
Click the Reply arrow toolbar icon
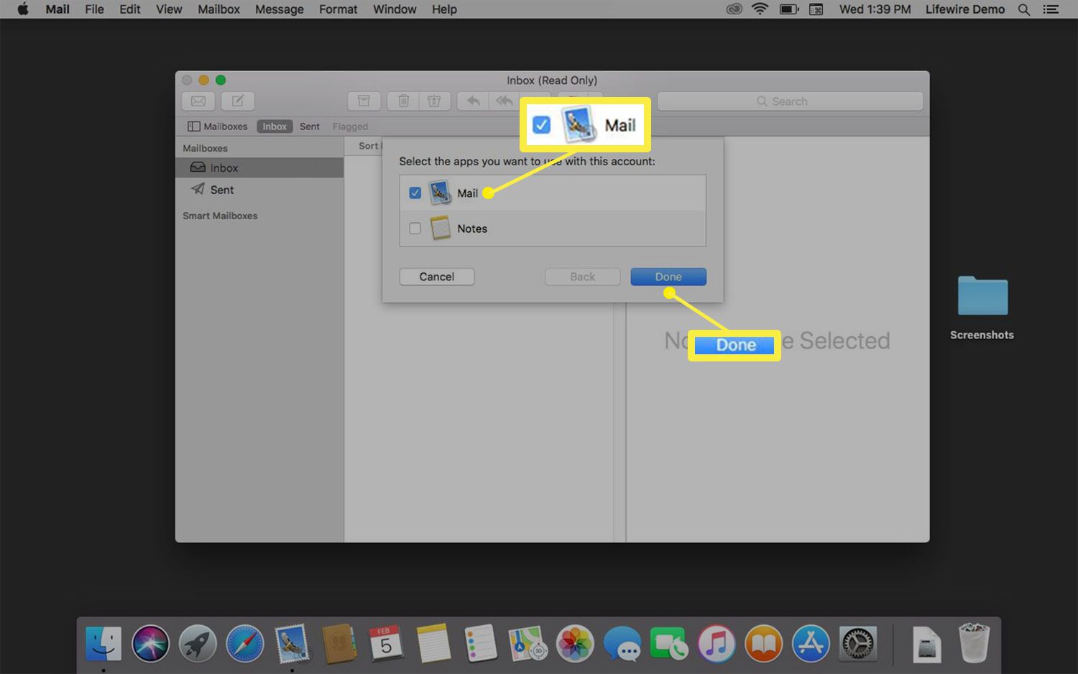pos(473,101)
